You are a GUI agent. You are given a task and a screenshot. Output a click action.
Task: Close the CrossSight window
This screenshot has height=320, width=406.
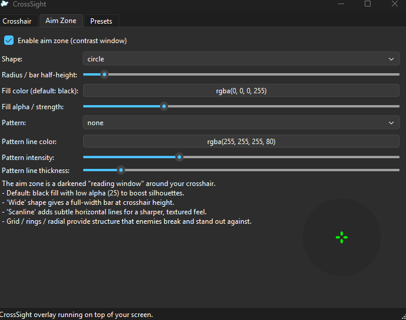(394, 4)
